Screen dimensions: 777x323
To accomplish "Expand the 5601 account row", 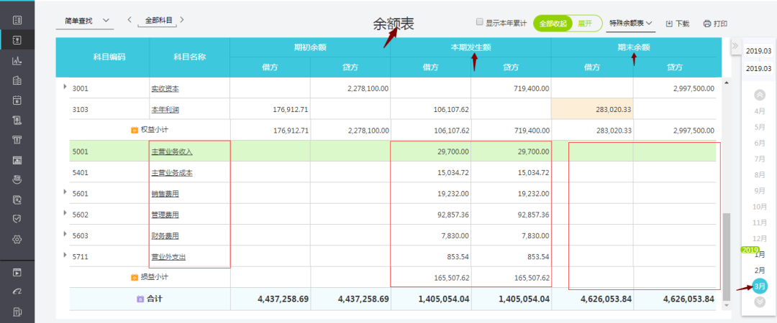I will pyautogui.click(x=65, y=192).
